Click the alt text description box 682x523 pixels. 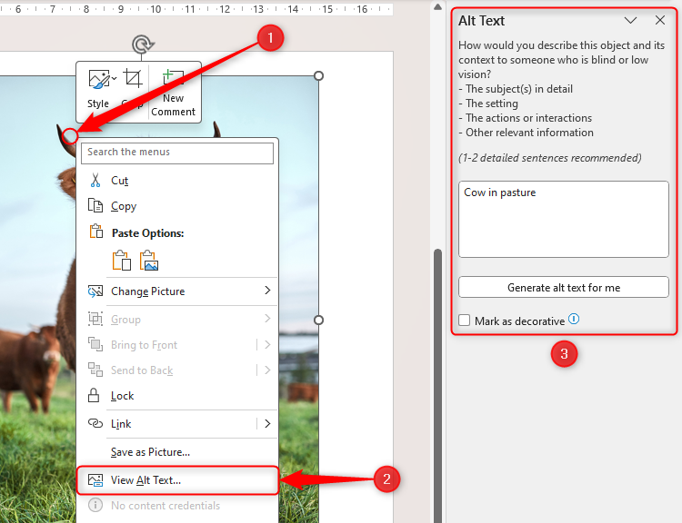point(563,218)
